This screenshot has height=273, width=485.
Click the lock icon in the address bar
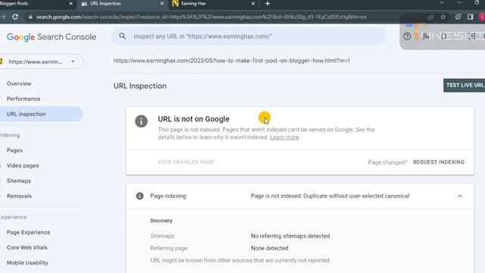(30, 17)
